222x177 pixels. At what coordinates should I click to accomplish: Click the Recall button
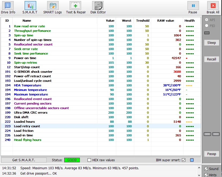click(x=211, y=59)
